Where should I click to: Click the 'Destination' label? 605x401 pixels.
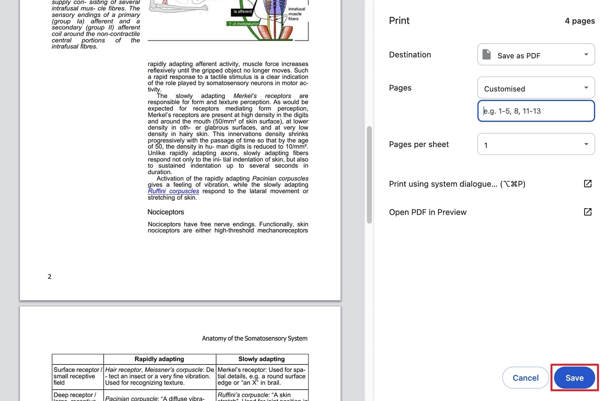coord(410,54)
